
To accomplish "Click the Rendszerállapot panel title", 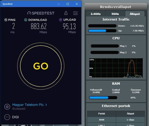I will 116,7.
